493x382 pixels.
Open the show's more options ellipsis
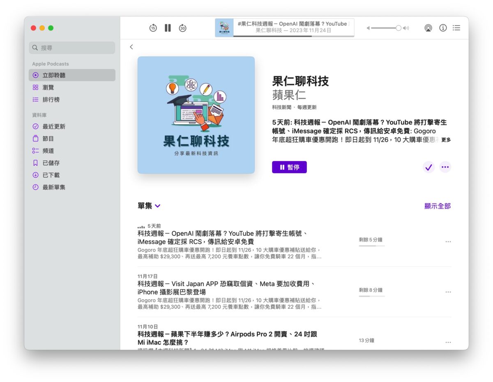445,167
